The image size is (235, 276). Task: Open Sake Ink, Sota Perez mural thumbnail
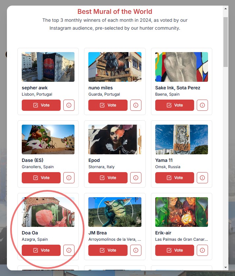coord(182,67)
